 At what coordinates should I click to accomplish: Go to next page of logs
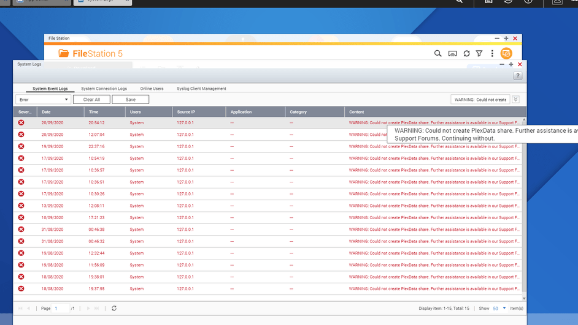(x=88, y=308)
